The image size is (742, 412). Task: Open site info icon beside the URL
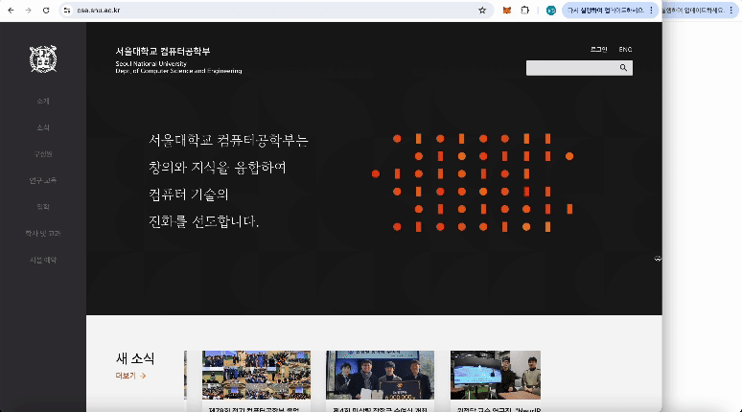[67, 10]
